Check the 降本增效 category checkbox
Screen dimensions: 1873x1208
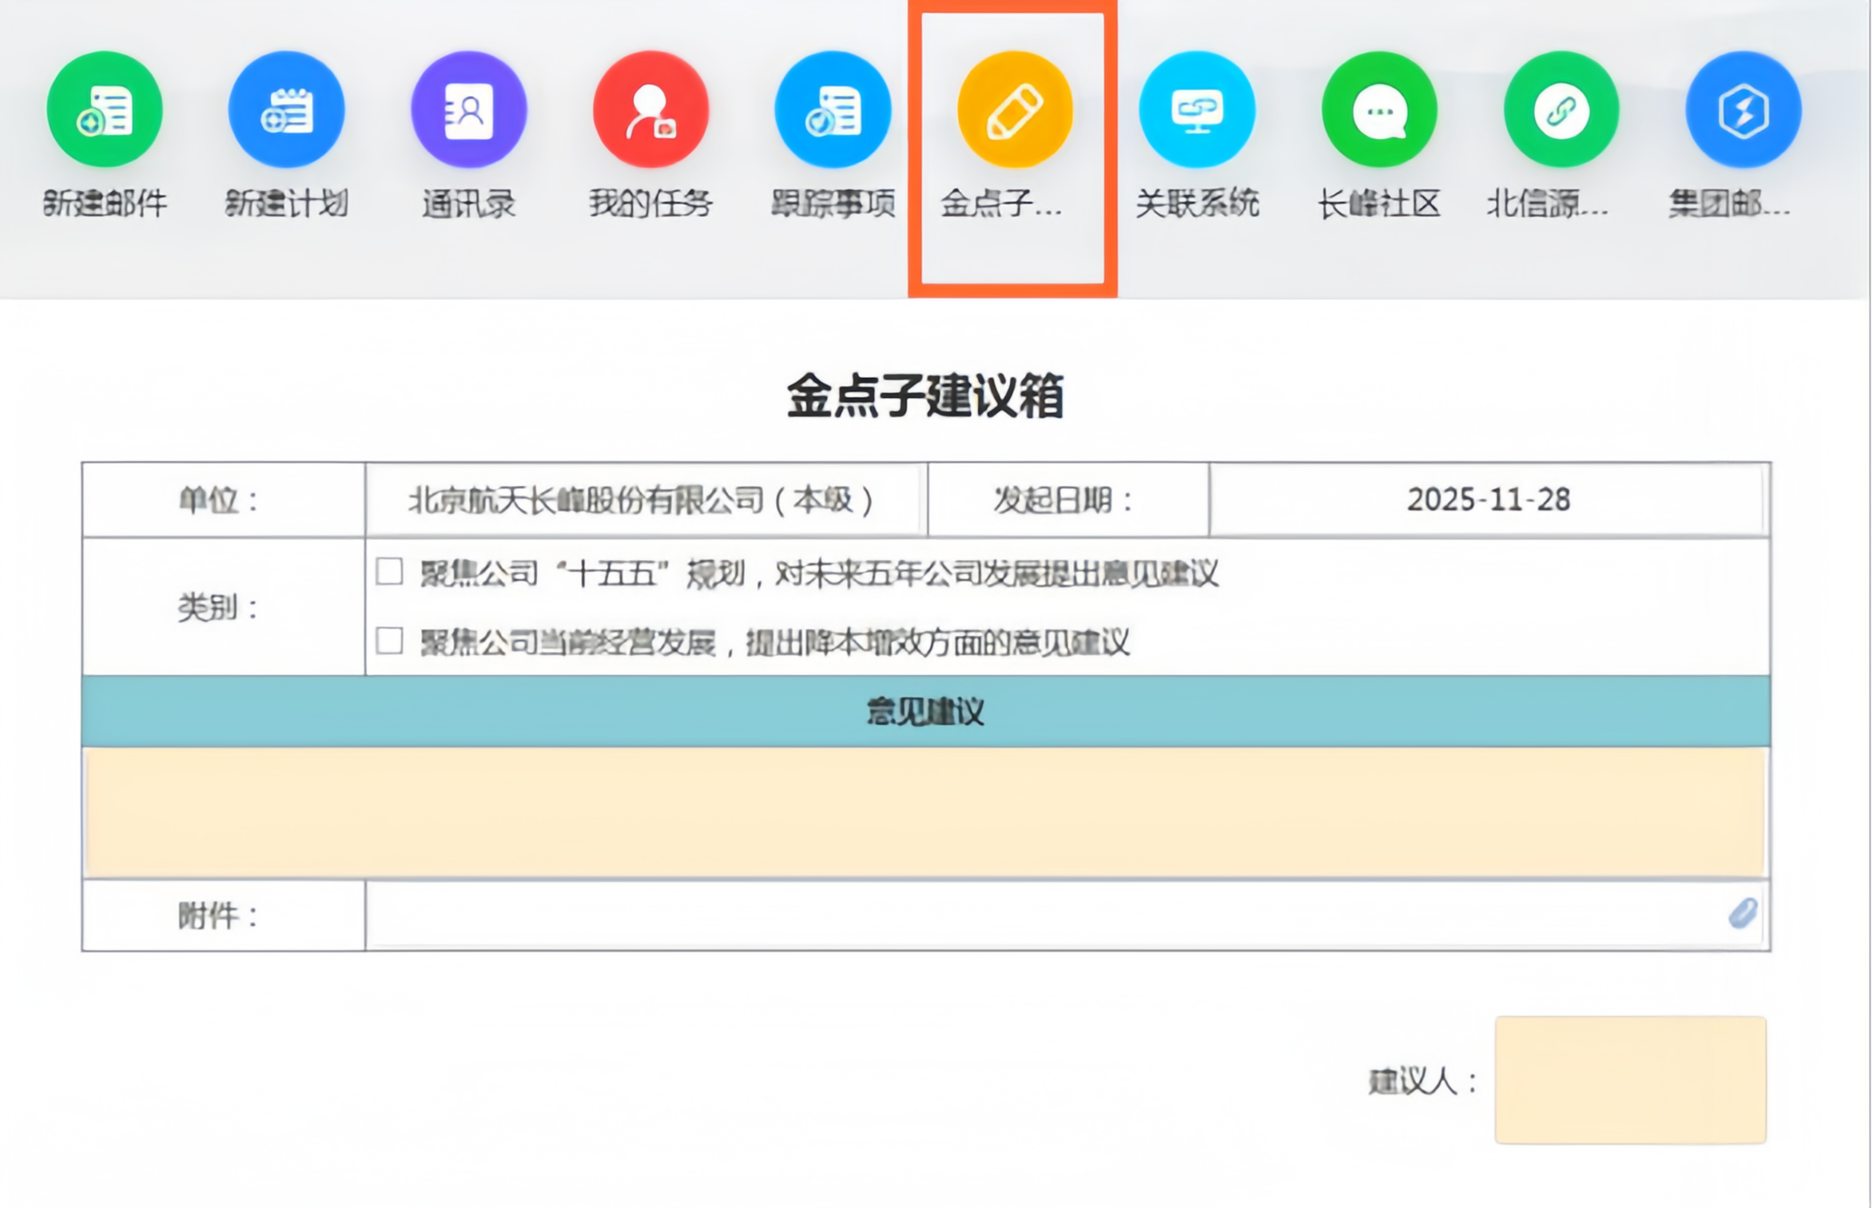pos(389,641)
